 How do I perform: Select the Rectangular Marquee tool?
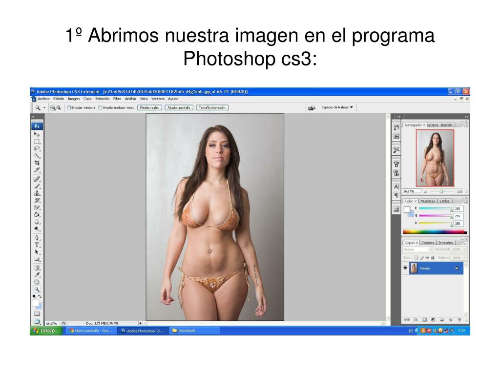(37, 141)
